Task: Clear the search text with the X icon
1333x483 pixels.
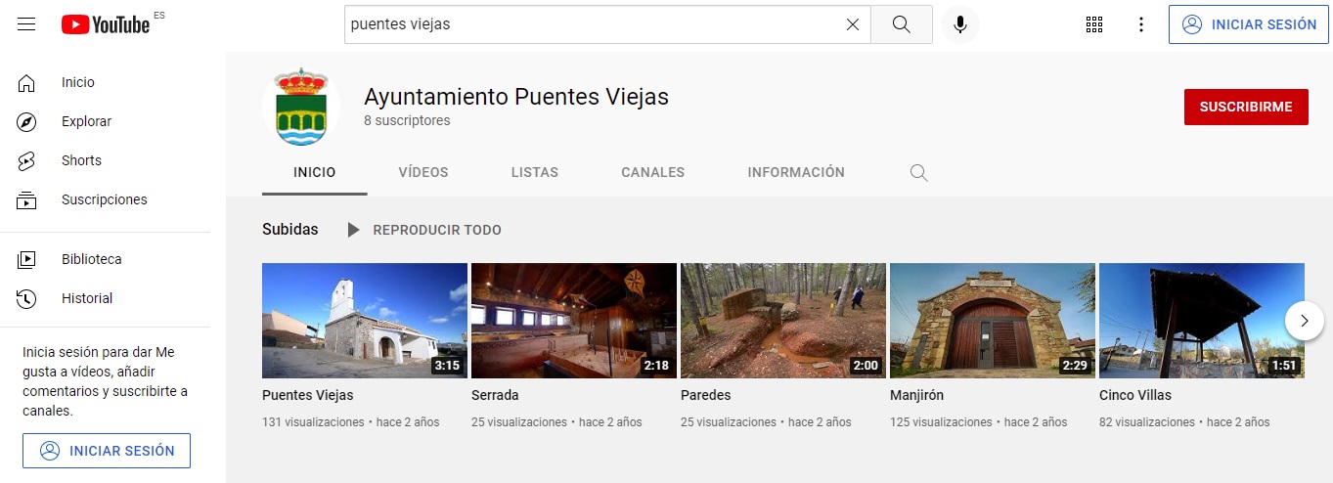Action: [x=852, y=24]
